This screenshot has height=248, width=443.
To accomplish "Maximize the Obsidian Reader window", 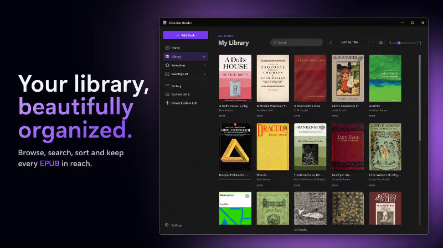I will click(x=413, y=23).
